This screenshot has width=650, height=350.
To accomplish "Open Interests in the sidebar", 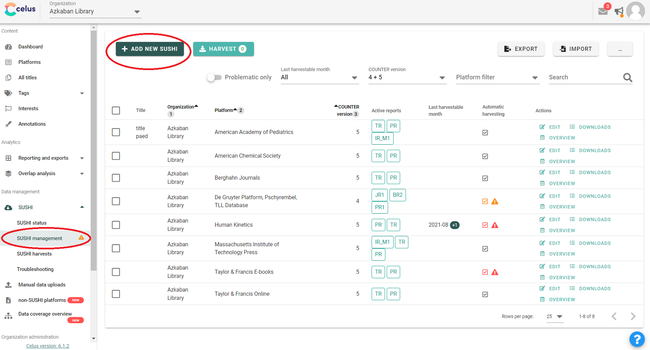I will click(28, 109).
